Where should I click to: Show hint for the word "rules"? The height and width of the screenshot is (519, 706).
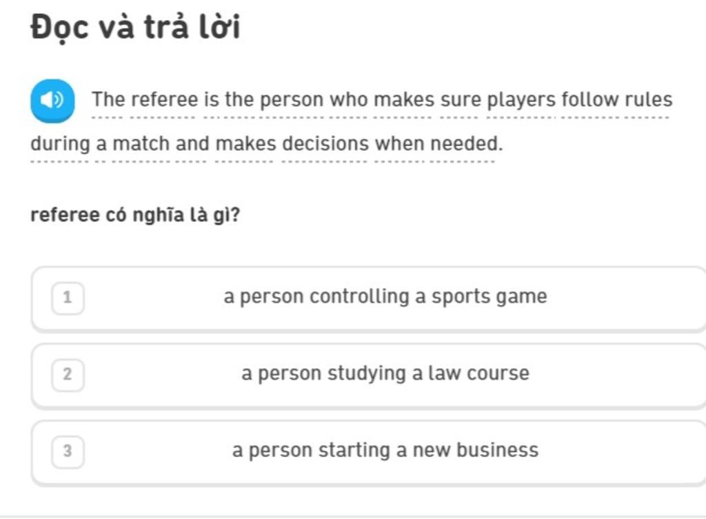click(649, 100)
